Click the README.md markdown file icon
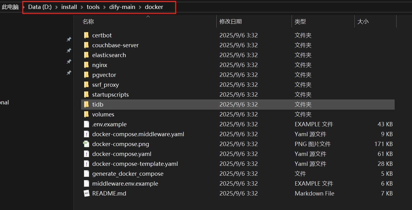 [x=86, y=193]
